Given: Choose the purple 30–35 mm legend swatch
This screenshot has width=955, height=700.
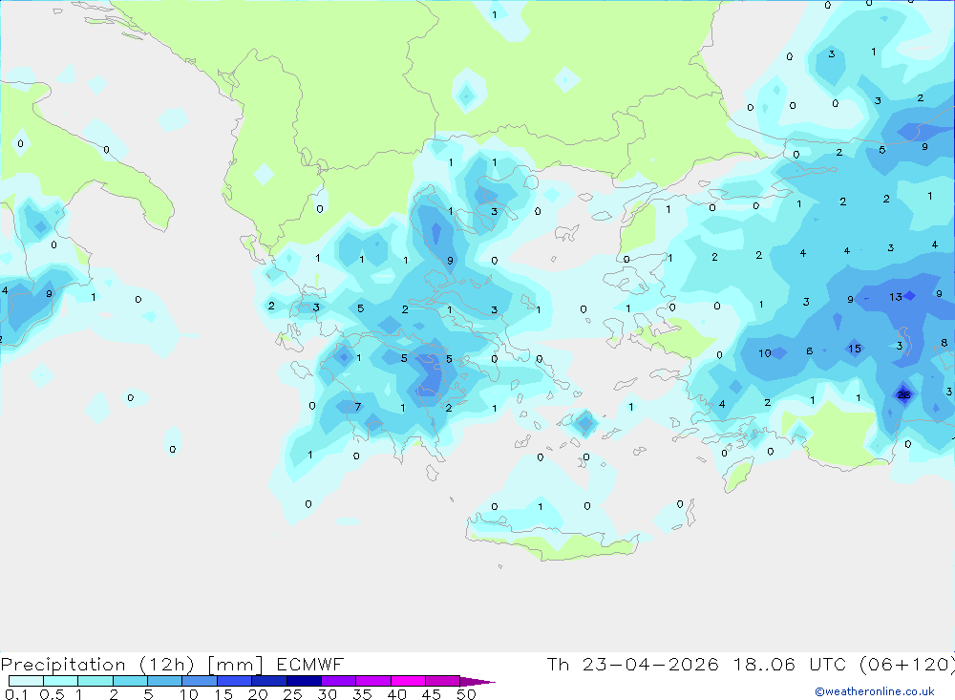Looking at the screenshot, I should [x=338, y=681].
